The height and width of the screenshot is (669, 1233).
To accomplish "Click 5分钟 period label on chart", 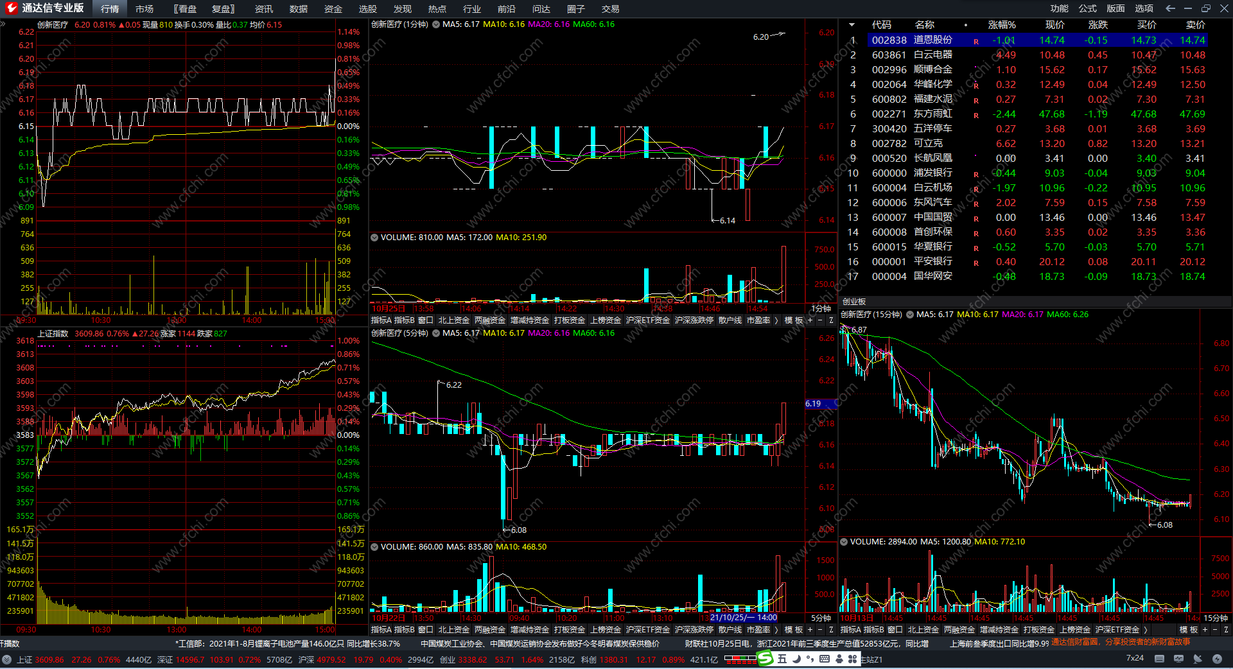I will click(821, 618).
